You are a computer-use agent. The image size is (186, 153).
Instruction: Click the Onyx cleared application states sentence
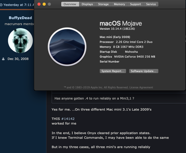[101, 133]
